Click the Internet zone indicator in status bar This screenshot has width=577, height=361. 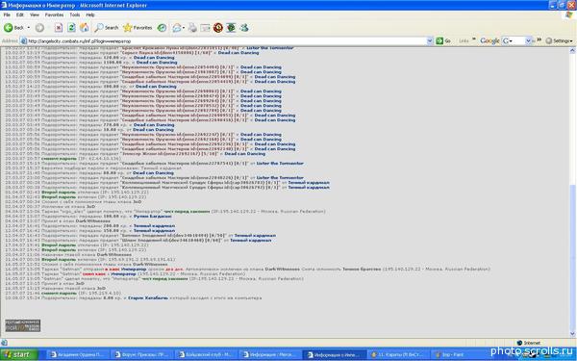point(528,343)
